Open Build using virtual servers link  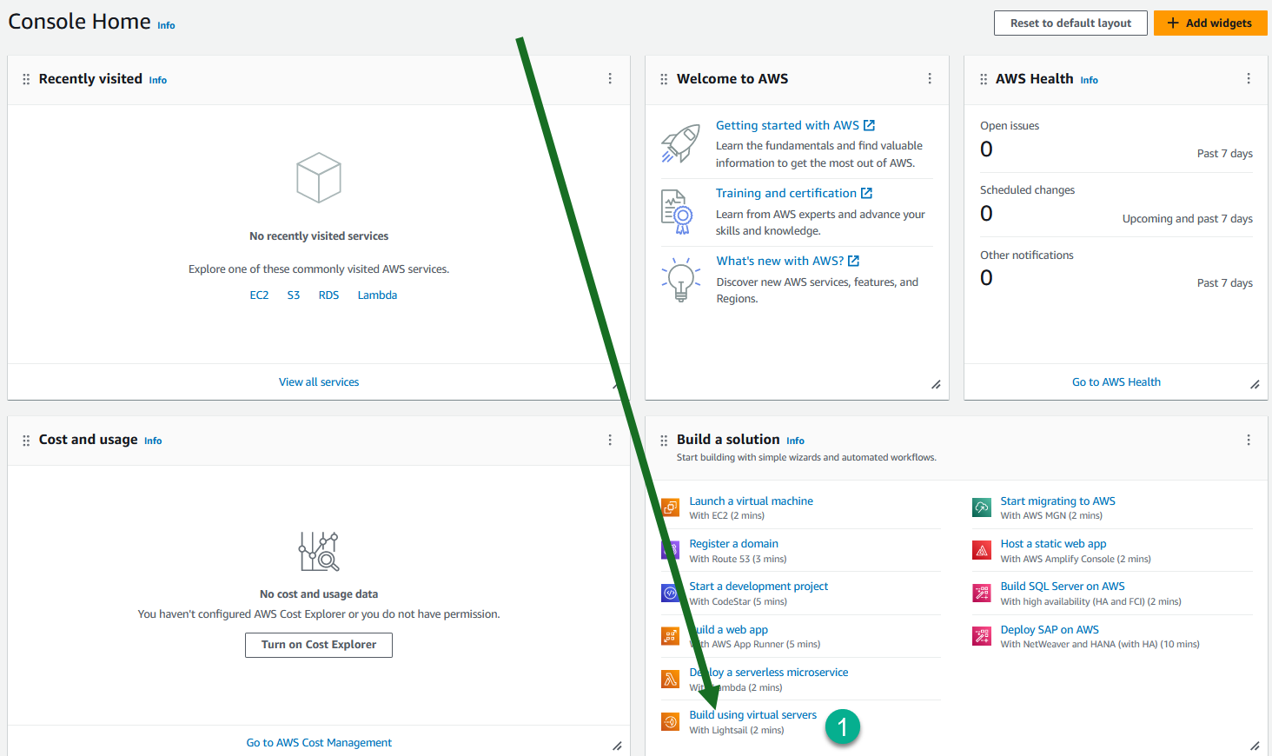coord(753,715)
